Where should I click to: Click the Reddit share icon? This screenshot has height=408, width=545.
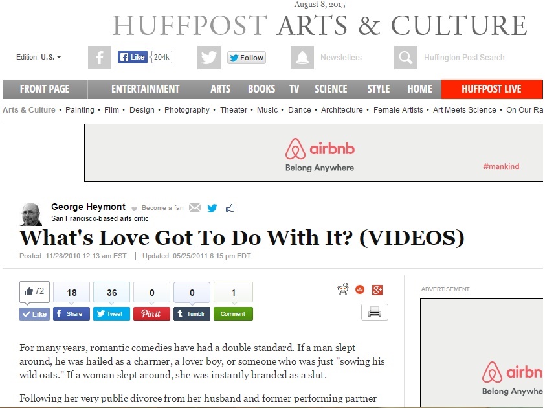pos(343,289)
